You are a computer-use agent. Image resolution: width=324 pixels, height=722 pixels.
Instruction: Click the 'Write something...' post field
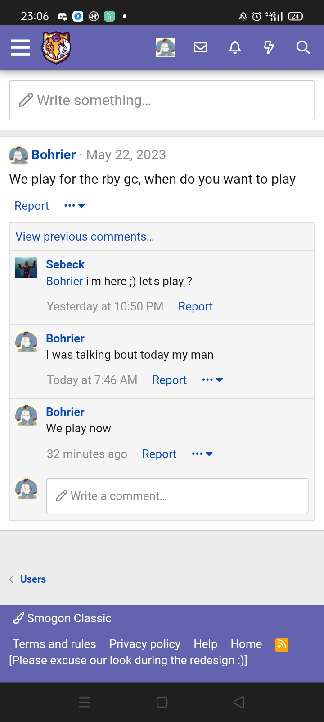(x=162, y=100)
